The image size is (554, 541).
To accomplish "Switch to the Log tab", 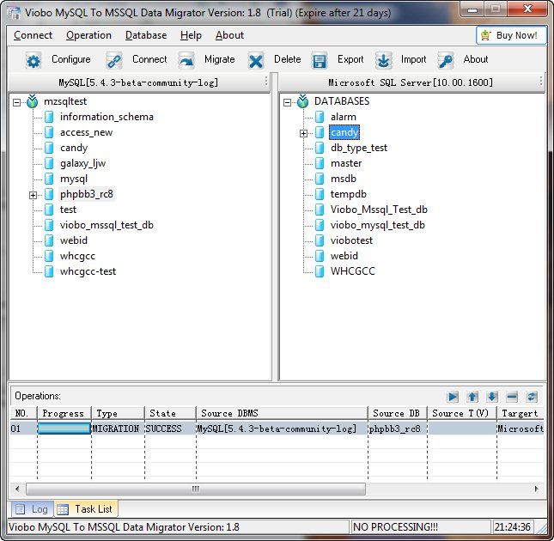I will 33,509.
